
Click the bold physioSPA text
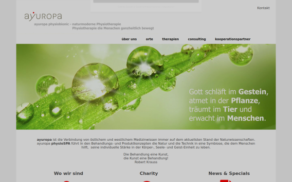[x=61, y=144]
